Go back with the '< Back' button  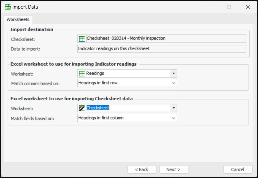[x=142, y=169]
